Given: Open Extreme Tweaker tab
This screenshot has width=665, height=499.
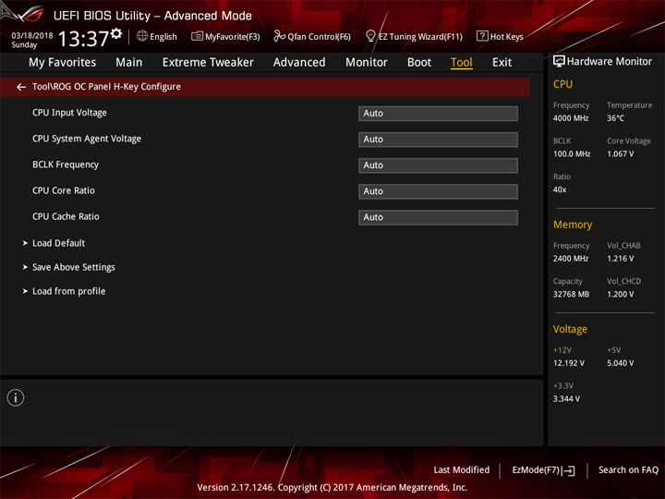Looking at the screenshot, I should click(x=208, y=63).
